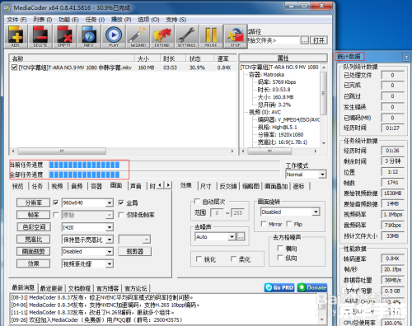Click the file list horizontal scrollbar

122,151
